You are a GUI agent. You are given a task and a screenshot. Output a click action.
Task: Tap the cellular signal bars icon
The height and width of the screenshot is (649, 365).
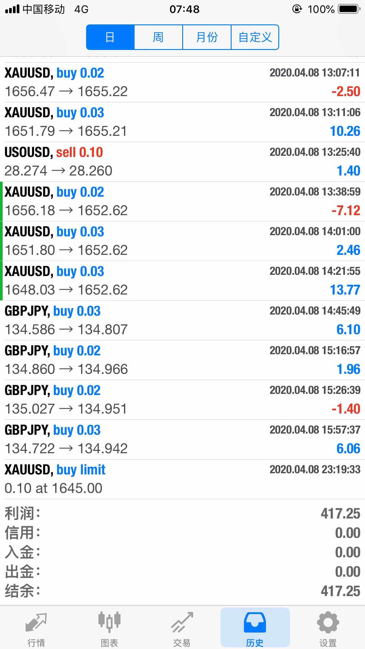[12, 9]
